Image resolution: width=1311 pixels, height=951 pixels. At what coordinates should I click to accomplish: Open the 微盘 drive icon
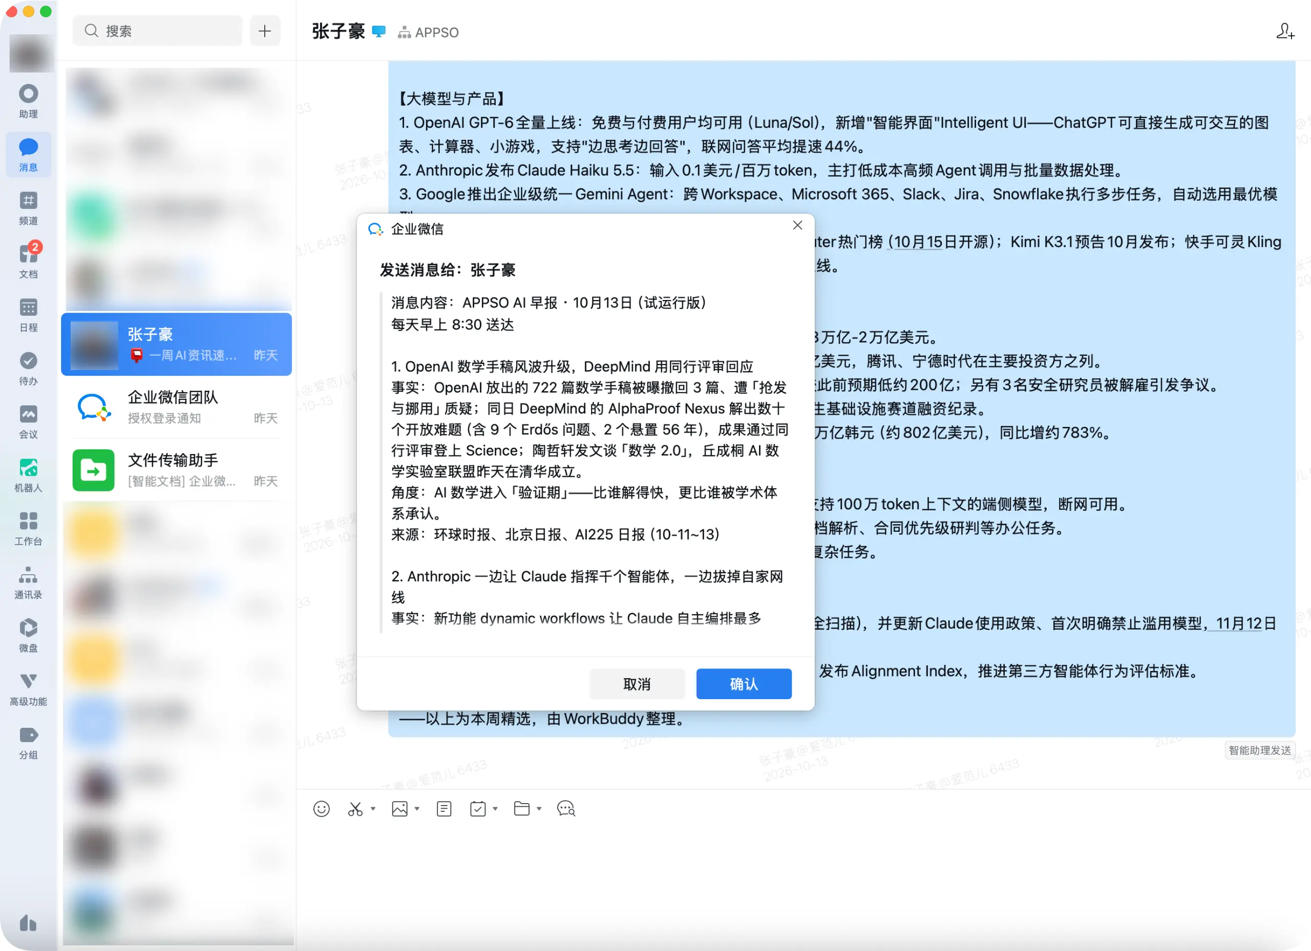[x=28, y=635]
